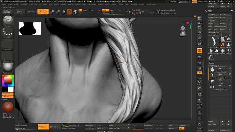Pick a hue in the color picker
Viewport: 235px width, 132px height.
tap(8, 81)
